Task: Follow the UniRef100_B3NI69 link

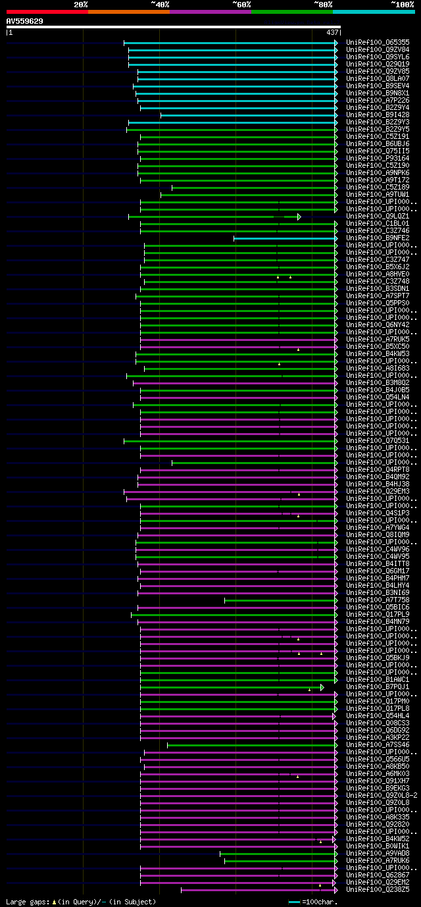Action: (x=378, y=593)
